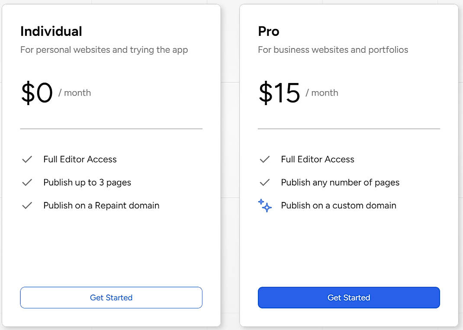The width and height of the screenshot is (463, 330).
Task: Click "For business websites and portfolios" description
Action: click(x=333, y=50)
